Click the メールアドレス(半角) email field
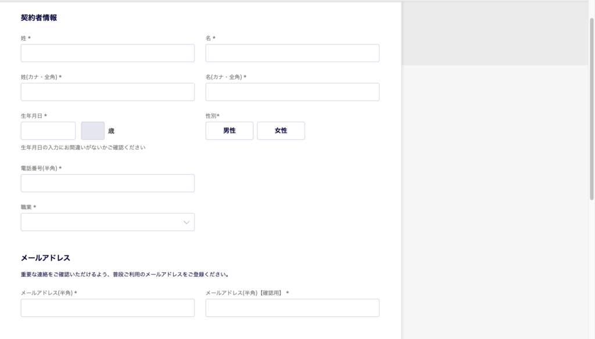The image size is (595, 339). (107, 308)
